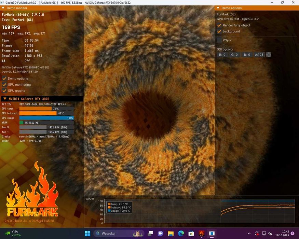Click the Resolution 1280 x 953 text
299x239 pixels.
22,56
